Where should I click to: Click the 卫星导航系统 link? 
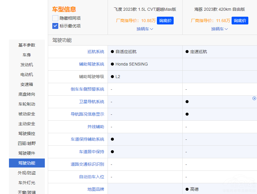pyautogui.click(x=91, y=102)
